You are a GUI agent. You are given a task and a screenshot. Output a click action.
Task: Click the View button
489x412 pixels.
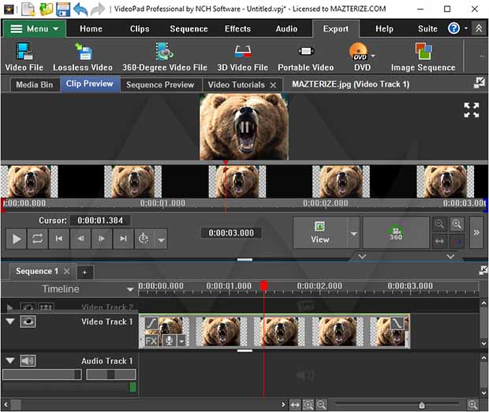320,232
